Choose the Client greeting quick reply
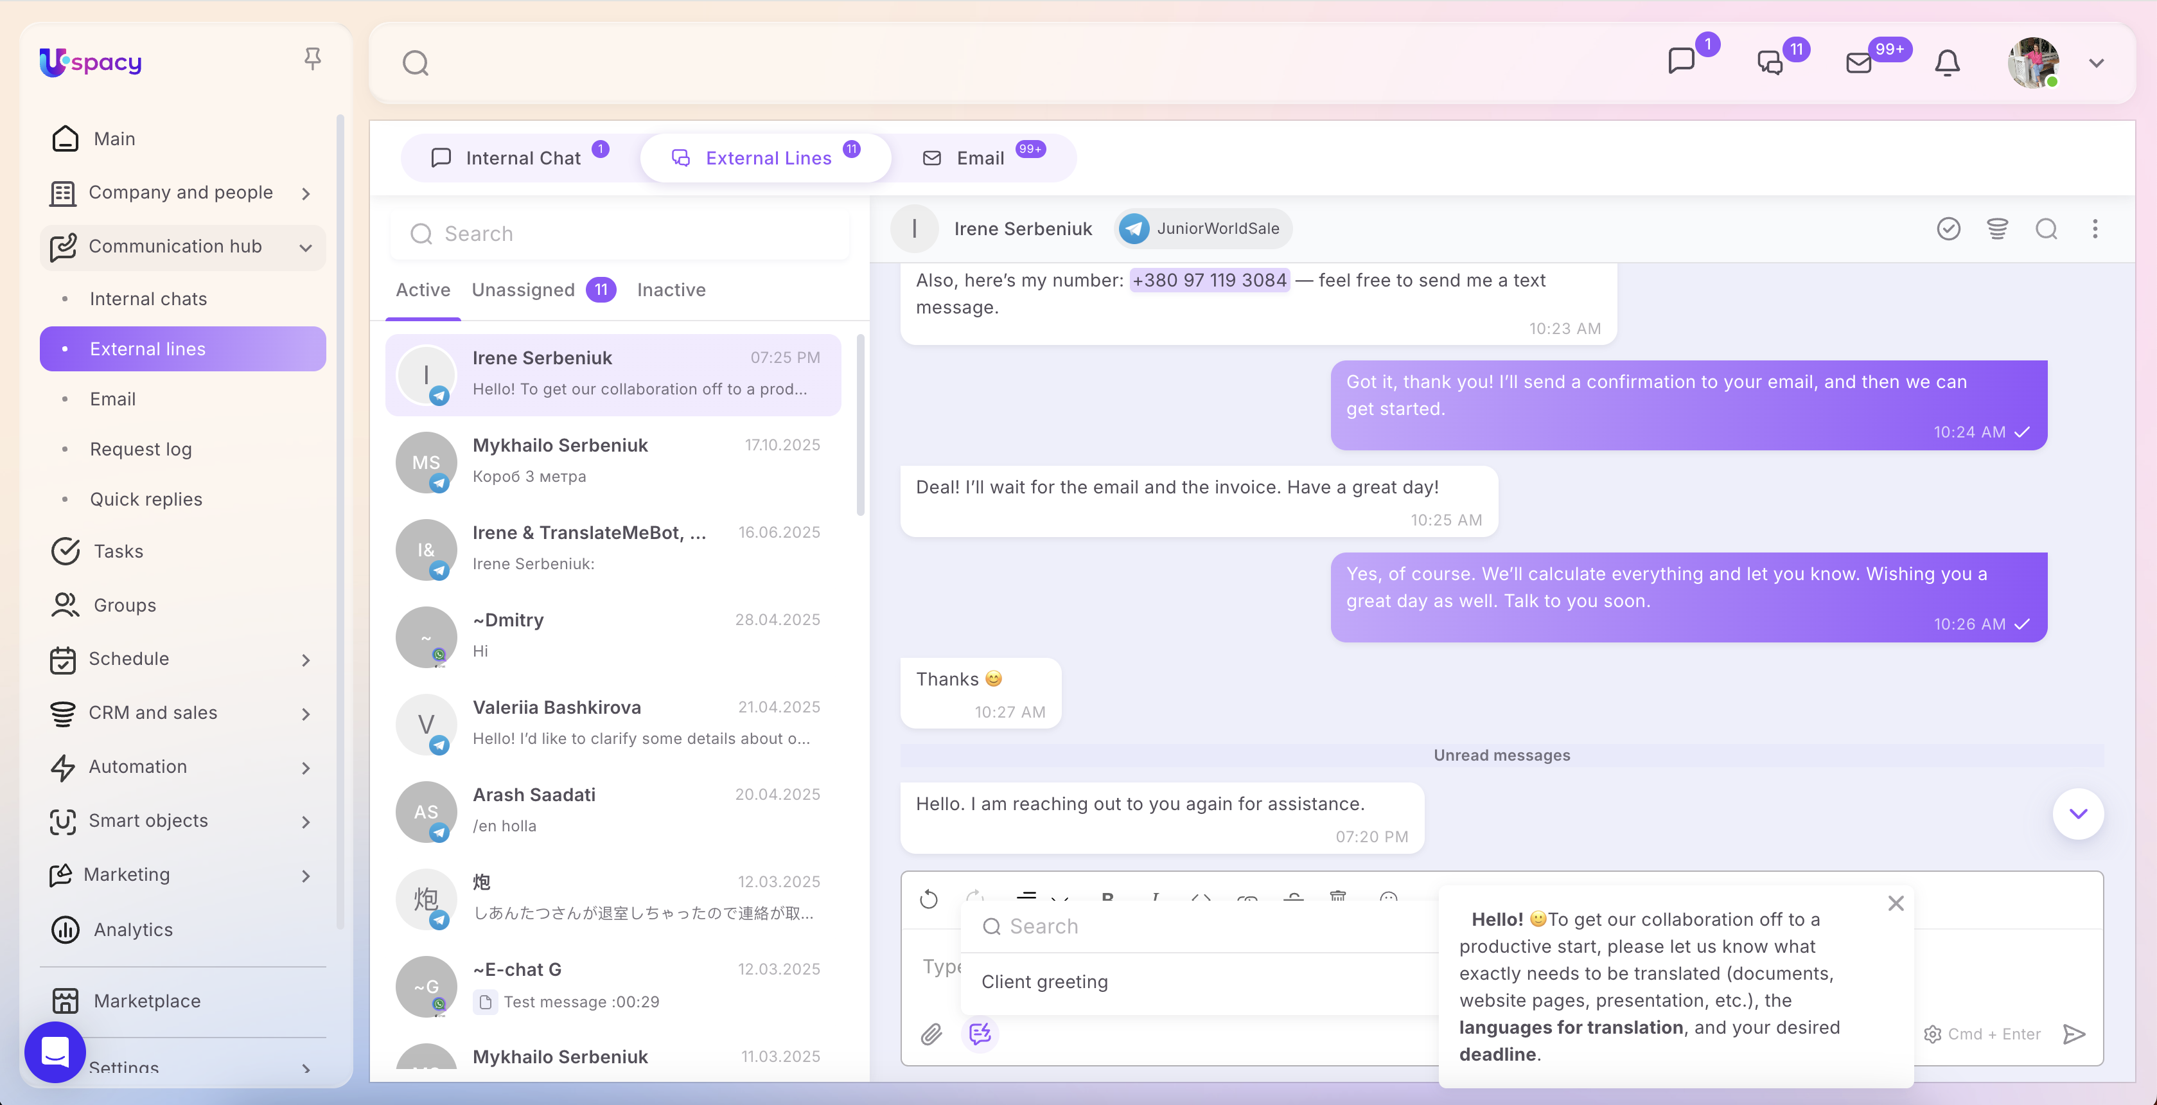The width and height of the screenshot is (2157, 1105). tap(1044, 982)
